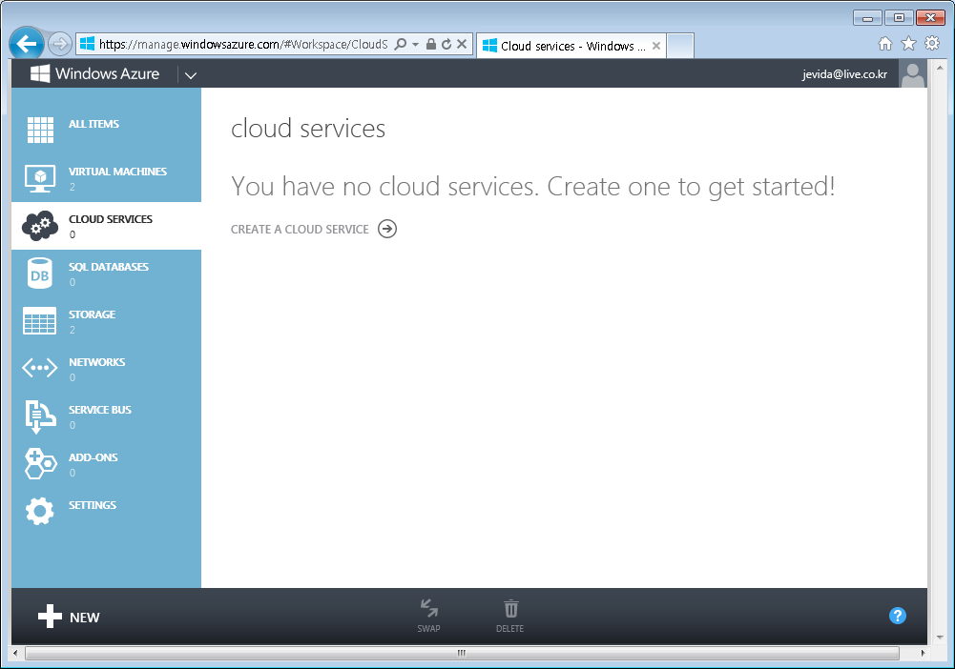The image size is (955, 669).
Task: Click the count 2 under Virtual Machines
Action: [x=72, y=187]
